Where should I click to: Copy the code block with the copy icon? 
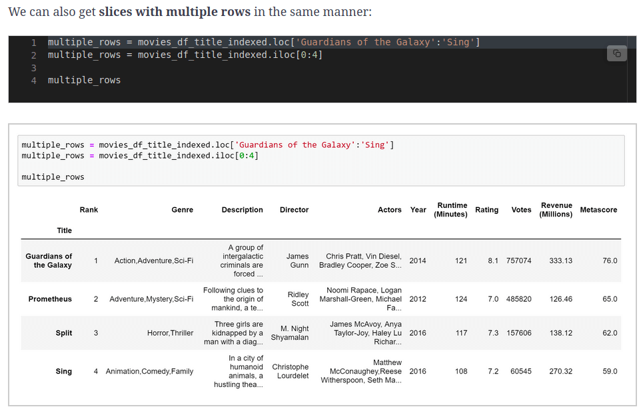(x=616, y=53)
